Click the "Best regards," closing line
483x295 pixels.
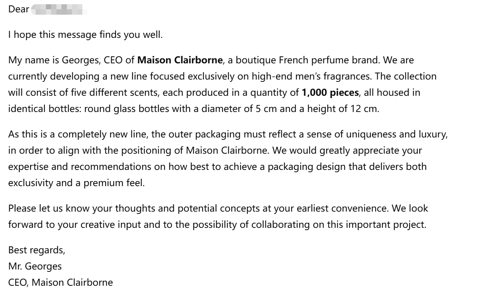[x=37, y=250]
